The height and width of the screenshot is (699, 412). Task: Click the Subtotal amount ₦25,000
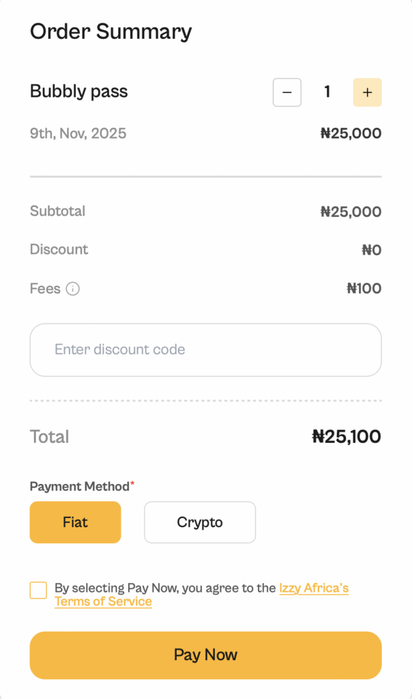pos(351,212)
